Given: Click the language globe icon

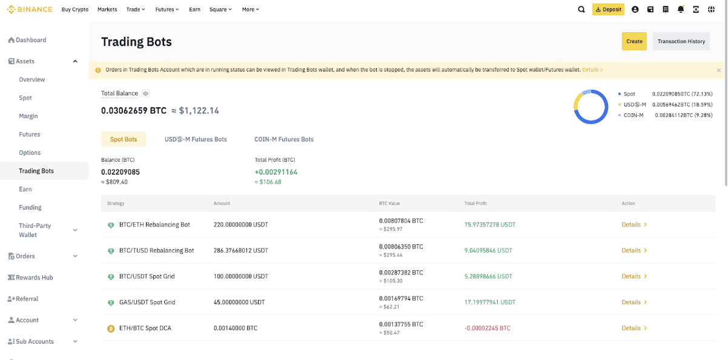Looking at the screenshot, I should (711, 10).
